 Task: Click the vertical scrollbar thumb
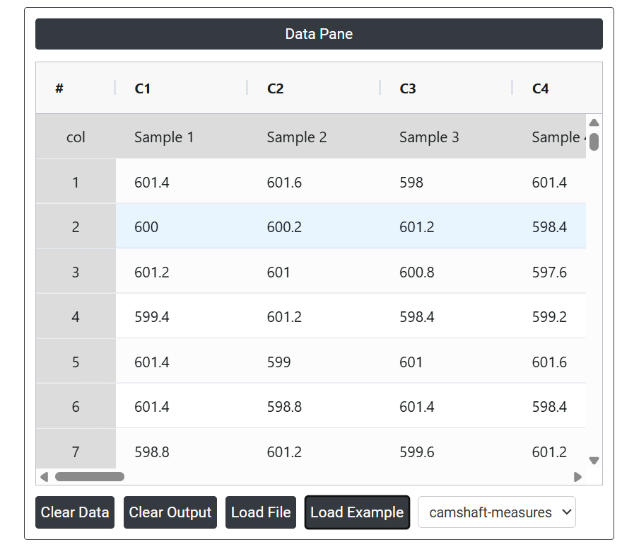(x=594, y=141)
